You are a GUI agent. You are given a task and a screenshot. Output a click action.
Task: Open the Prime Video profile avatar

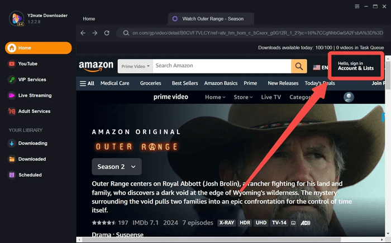coord(349,97)
